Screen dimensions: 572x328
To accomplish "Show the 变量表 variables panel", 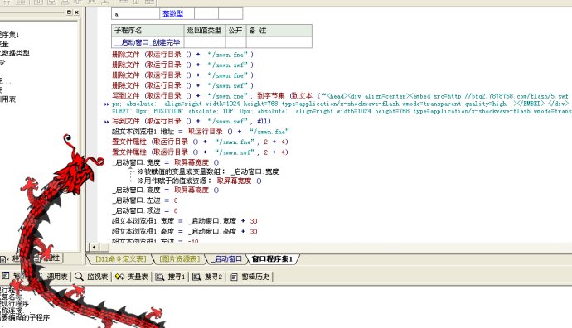I will [x=131, y=277].
